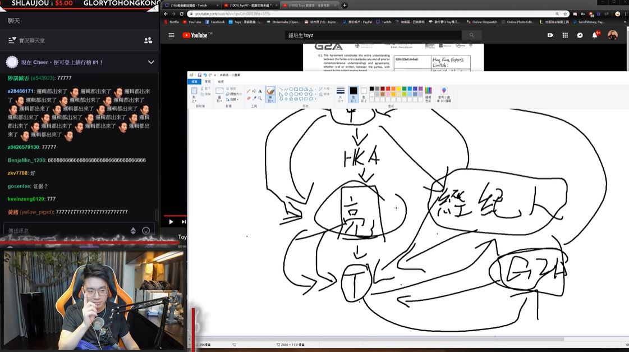Screen dimensions: 629x352
Task: Click the Facebook bookmark in the bar
Action: tap(215, 22)
